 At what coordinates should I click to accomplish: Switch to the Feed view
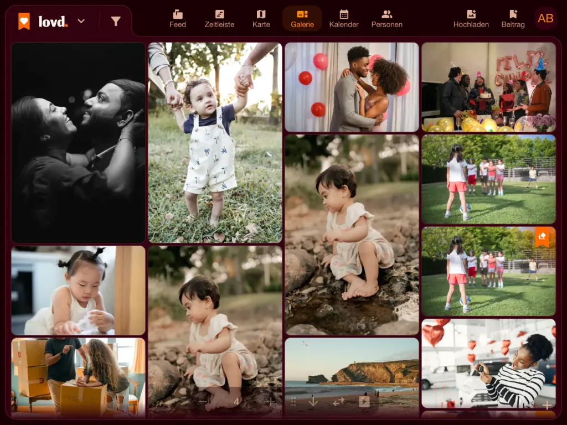178,19
